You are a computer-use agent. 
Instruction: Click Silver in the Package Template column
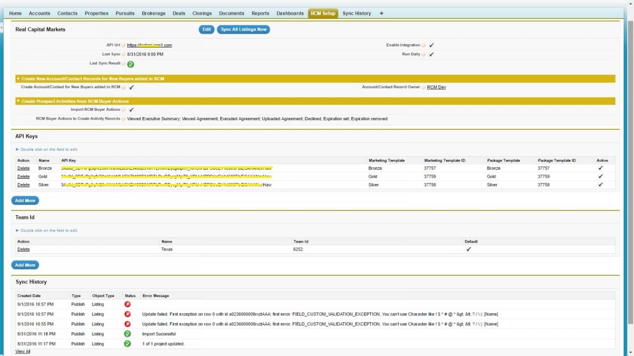point(492,185)
